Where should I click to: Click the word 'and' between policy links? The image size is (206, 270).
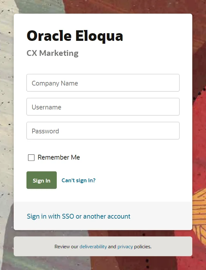tap(112, 247)
